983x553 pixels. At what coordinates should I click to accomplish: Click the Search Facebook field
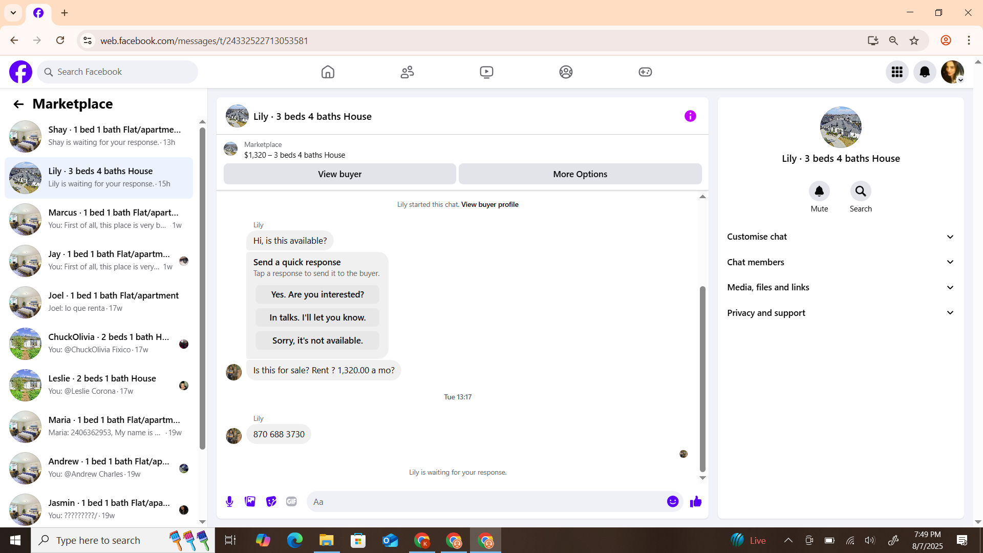pyautogui.click(x=118, y=72)
